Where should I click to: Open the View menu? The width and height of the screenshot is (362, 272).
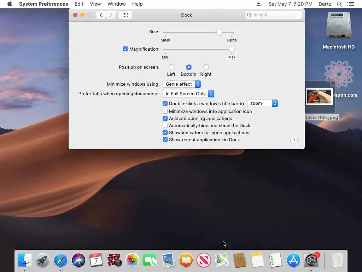point(95,4)
